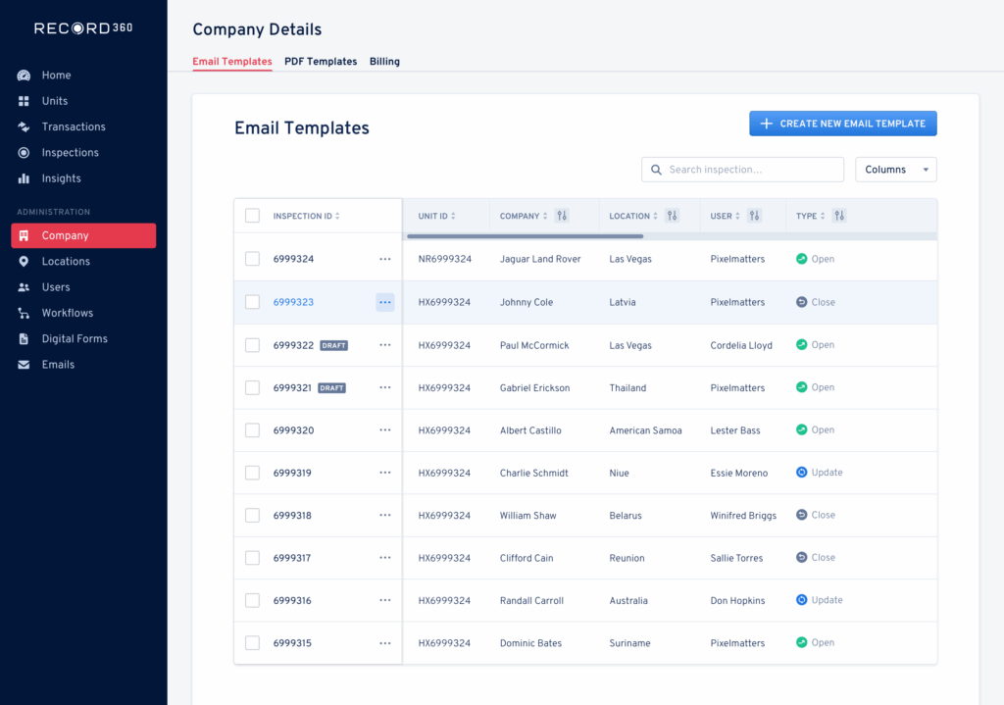This screenshot has height=705, width=1004.
Task: Click the Record360 logo
Action: [x=83, y=28]
